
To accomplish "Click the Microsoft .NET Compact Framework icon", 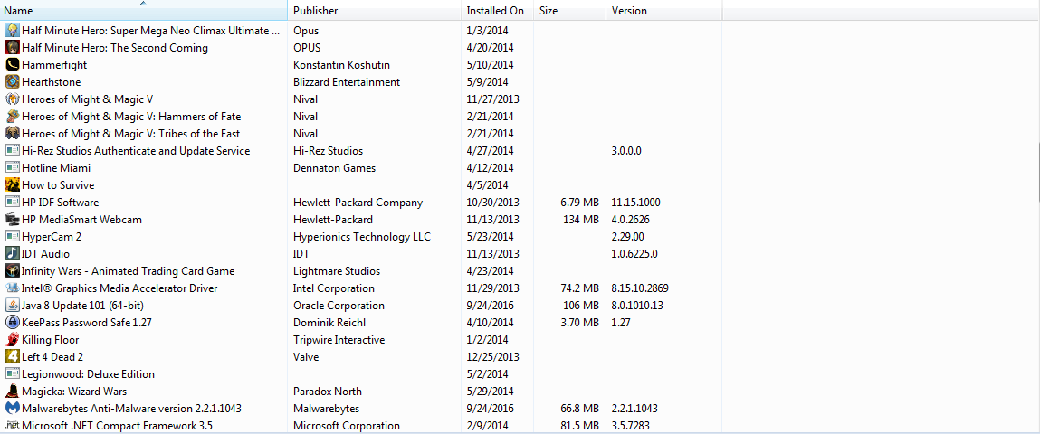I will 12,426.
